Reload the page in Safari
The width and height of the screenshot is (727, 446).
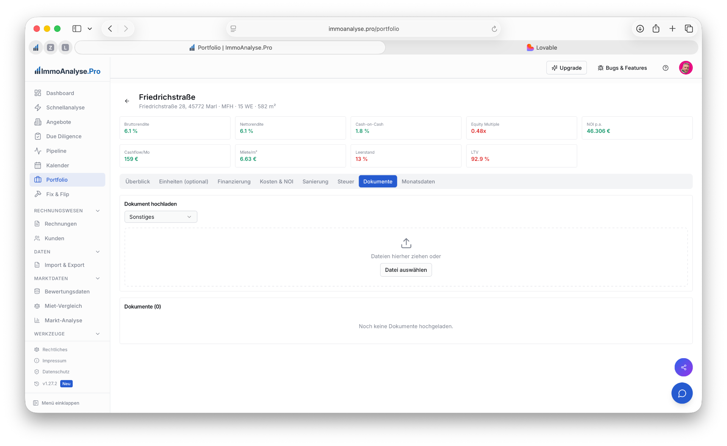click(x=494, y=29)
